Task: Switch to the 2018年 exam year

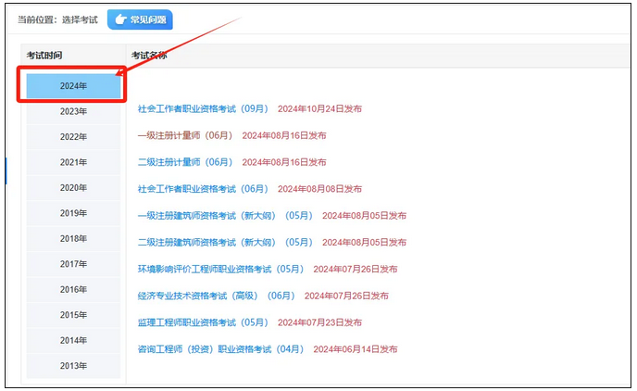Action: tap(73, 239)
